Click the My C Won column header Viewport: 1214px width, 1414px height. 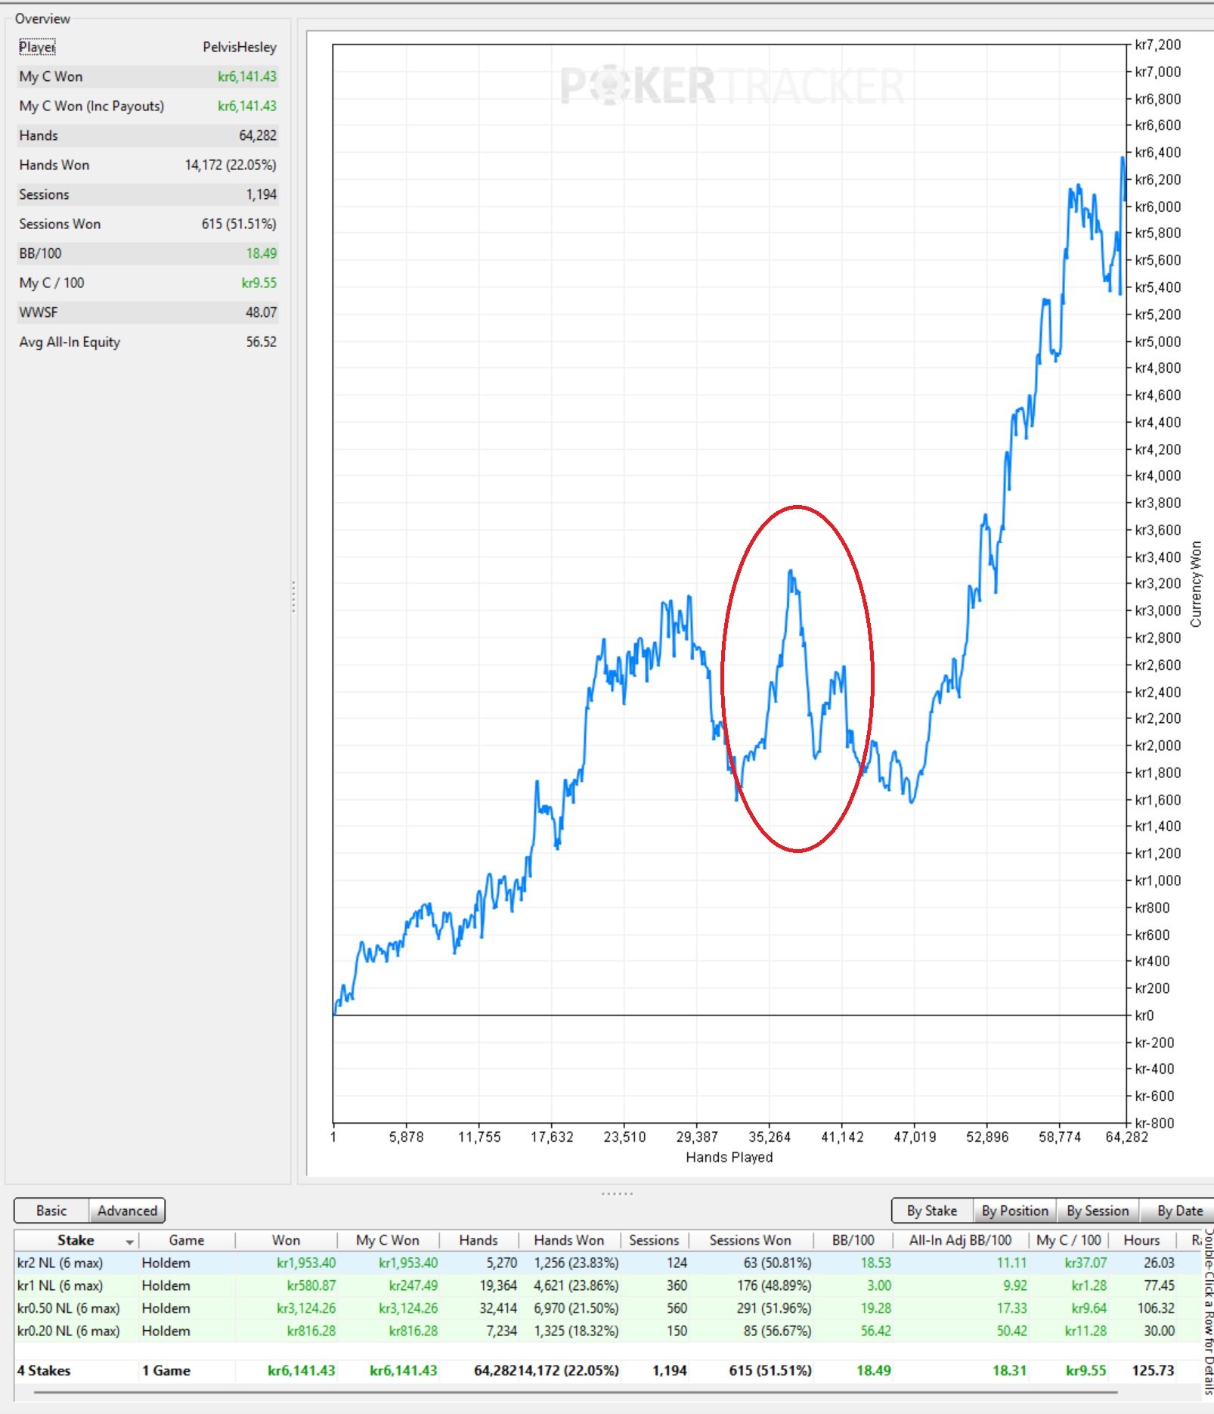tap(388, 1240)
